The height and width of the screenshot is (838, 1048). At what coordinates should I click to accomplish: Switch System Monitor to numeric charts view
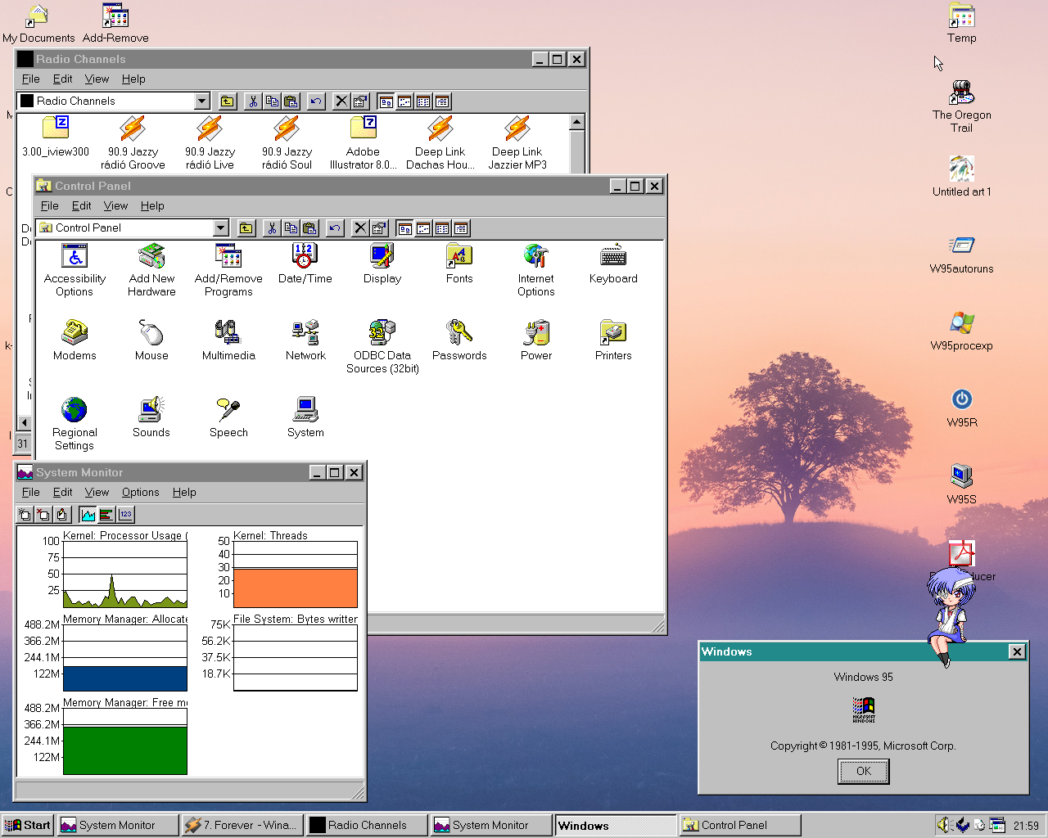pos(125,515)
